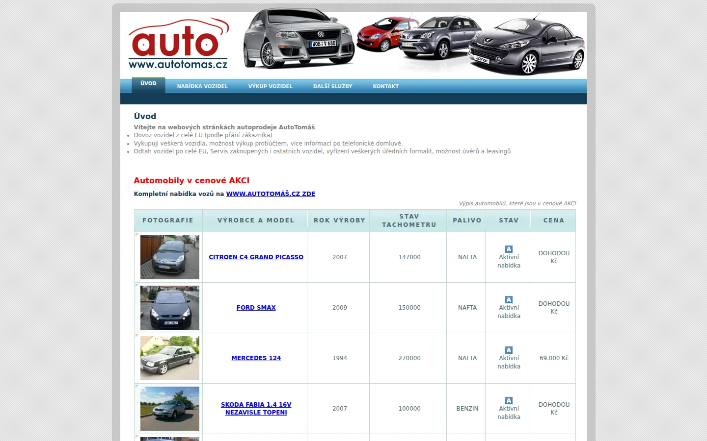707x441 pixels.
Task: Open SKODA FABIA 1.4 16V listing link
Action: click(x=256, y=409)
